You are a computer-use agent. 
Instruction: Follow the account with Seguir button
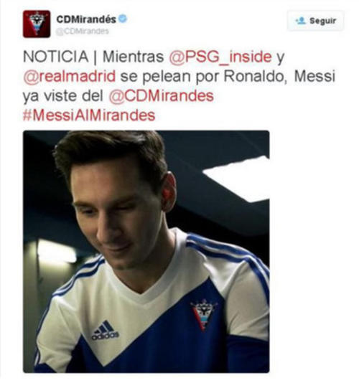pos(315,21)
